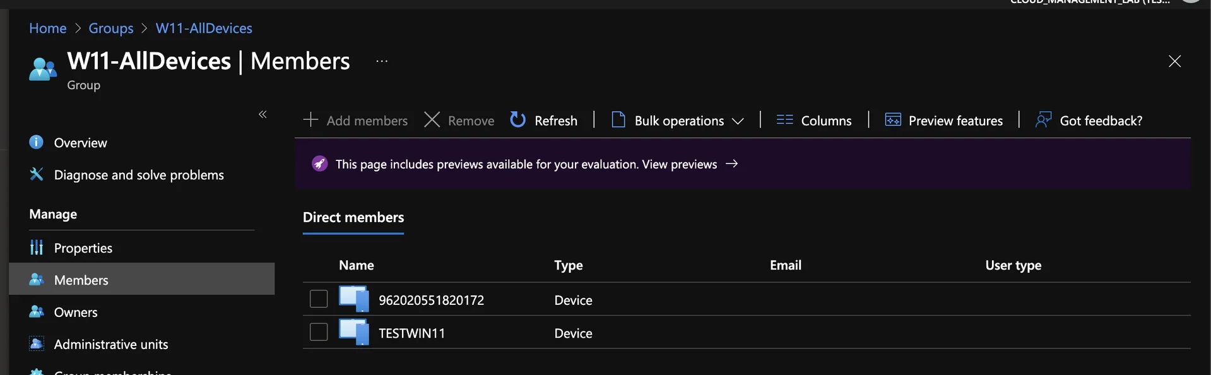The image size is (1211, 375).
Task: Select Members in the sidebar
Action: click(x=142, y=279)
